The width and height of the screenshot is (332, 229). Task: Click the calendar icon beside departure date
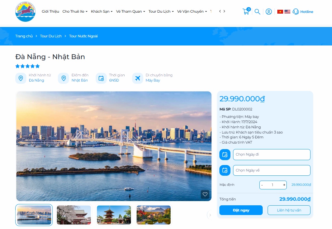pyautogui.click(x=225, y=155)
